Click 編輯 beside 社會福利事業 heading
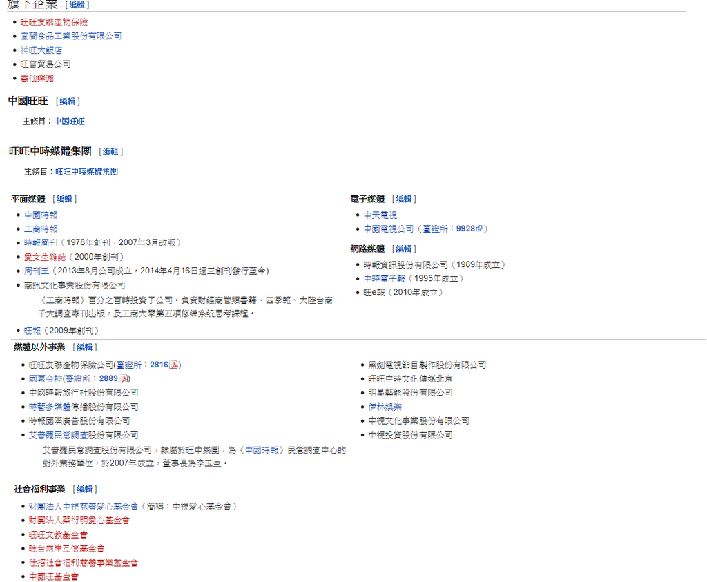The height and width of the screenshot is (582, 707). click(85, 489)
